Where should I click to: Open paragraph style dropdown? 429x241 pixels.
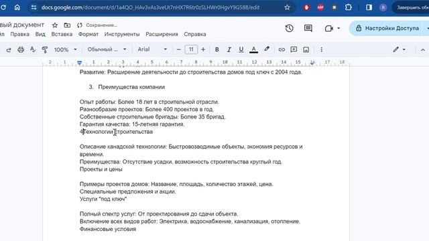107,50
